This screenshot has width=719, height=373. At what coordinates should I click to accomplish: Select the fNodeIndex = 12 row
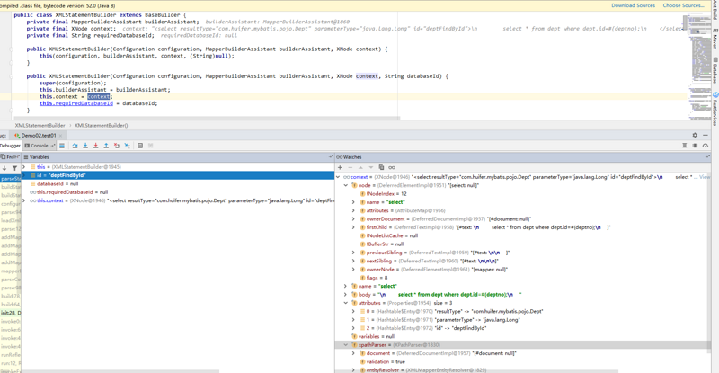(x=523, y=193)
